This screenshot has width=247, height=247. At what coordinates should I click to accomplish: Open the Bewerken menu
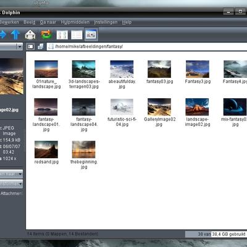[x=9, y=22]
